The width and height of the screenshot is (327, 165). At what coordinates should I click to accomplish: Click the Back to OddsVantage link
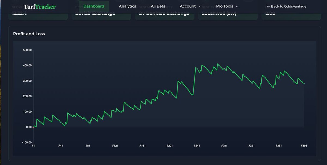point(286,6)
